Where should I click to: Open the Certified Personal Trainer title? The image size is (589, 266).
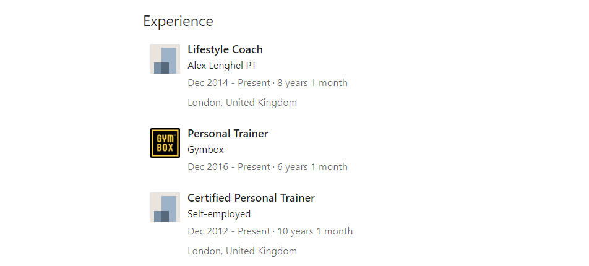click(251, 198)
